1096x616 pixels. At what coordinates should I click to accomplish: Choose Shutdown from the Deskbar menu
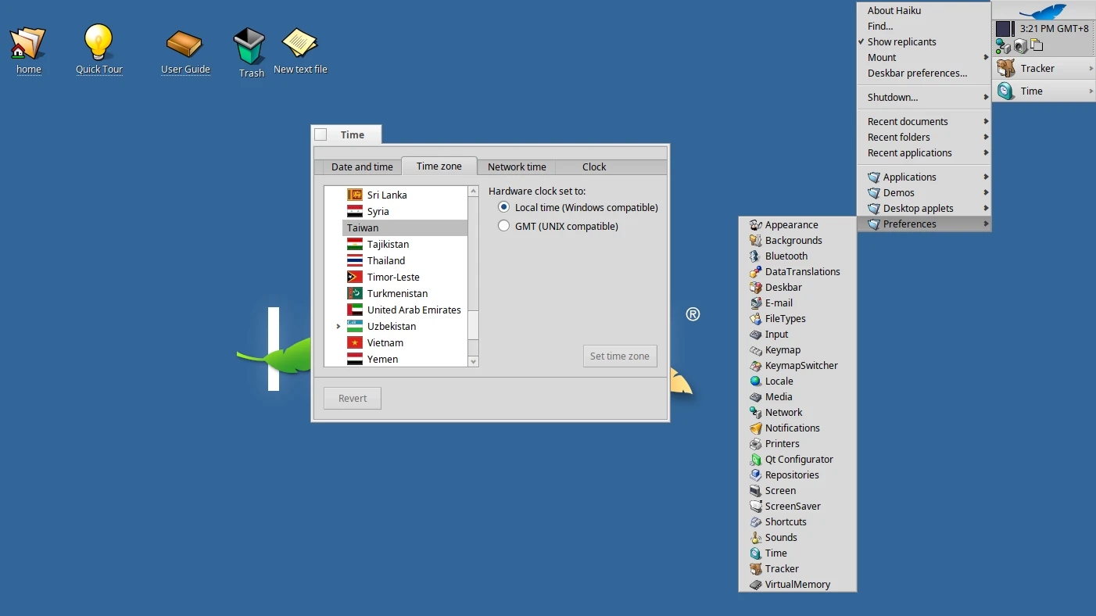pos(892,96)
